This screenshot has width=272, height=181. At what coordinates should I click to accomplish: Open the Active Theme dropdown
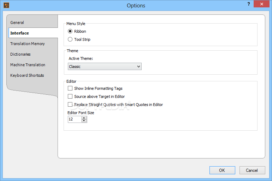[105, 67]
